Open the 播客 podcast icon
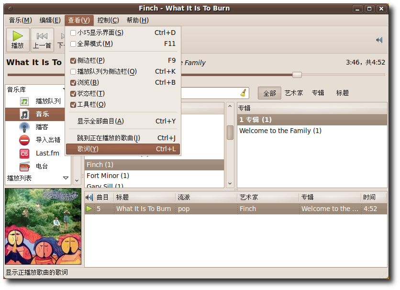Viewport: 400px width, 290px height. coord(24,127)
